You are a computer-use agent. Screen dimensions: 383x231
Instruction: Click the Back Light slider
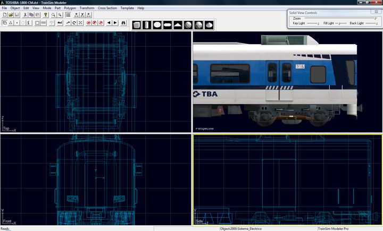(x=371, y=23)
